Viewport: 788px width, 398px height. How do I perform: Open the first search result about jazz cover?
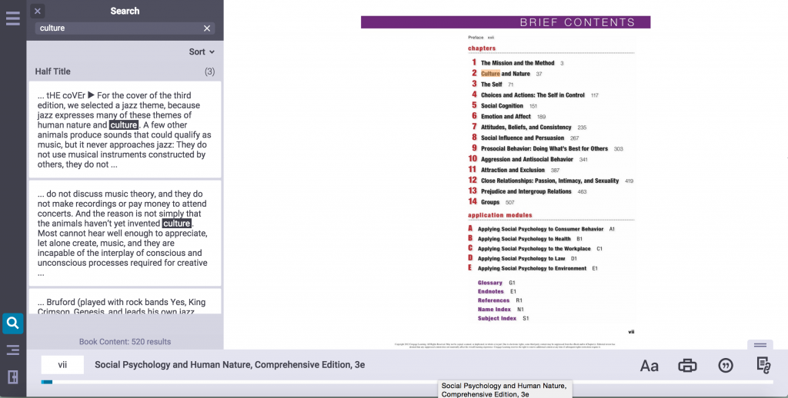pos(125,129)
